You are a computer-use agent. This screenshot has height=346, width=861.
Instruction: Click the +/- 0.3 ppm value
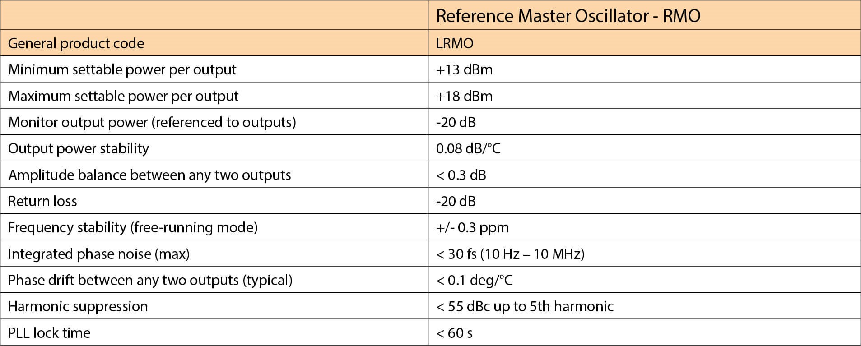(x=472, y=228)
